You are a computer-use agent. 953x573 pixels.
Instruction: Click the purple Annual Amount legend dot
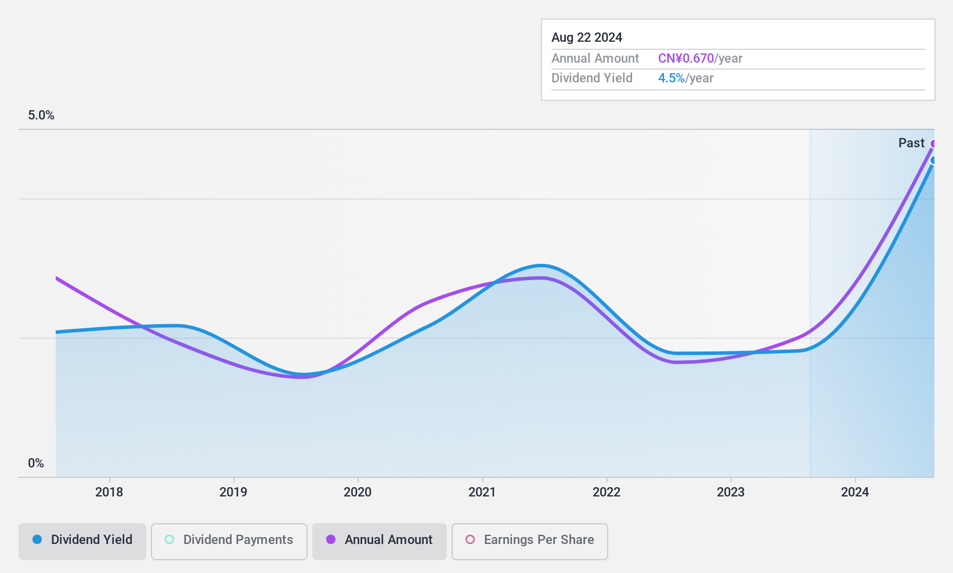click(x=331, y=539)
